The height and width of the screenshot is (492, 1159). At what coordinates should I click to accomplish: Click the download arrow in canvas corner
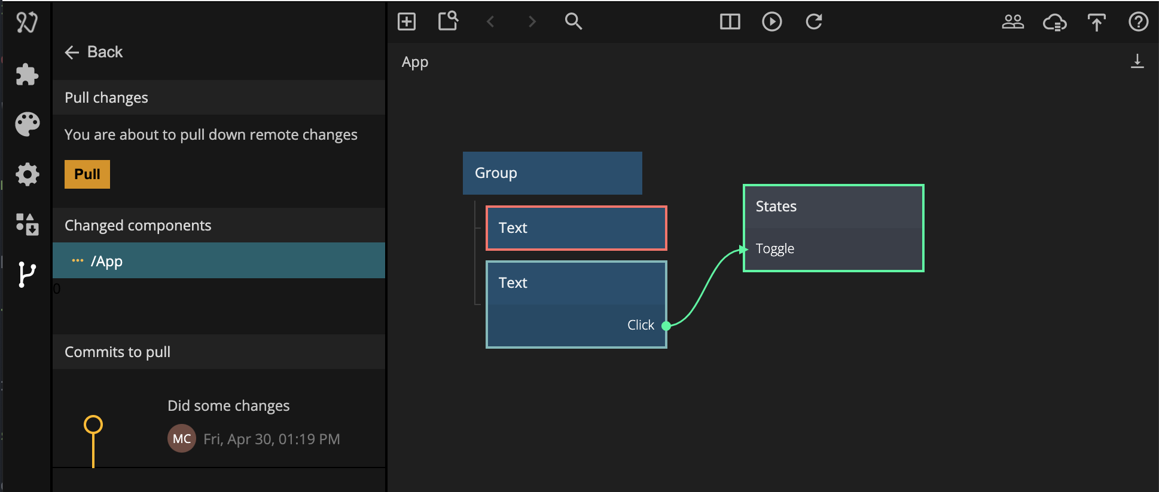coord(1137,61)
